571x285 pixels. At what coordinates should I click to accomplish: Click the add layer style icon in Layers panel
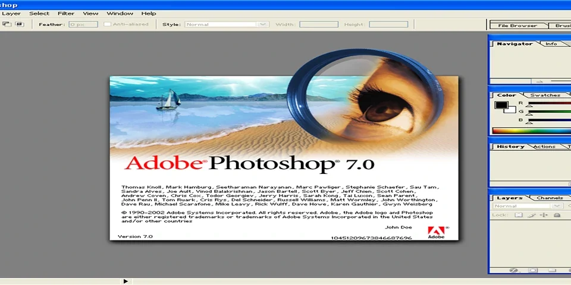point(515,271)
